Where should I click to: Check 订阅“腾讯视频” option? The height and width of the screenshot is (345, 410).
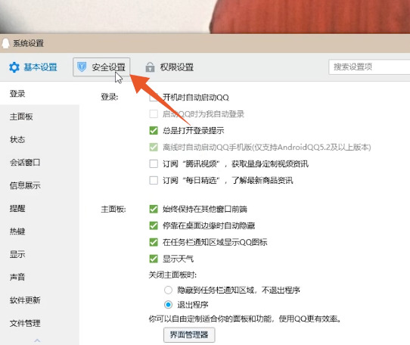154,163
